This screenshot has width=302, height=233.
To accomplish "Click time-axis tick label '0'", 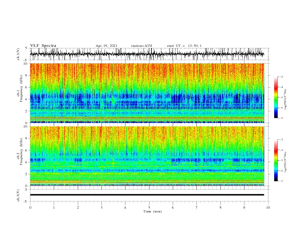I will [30, 207].
